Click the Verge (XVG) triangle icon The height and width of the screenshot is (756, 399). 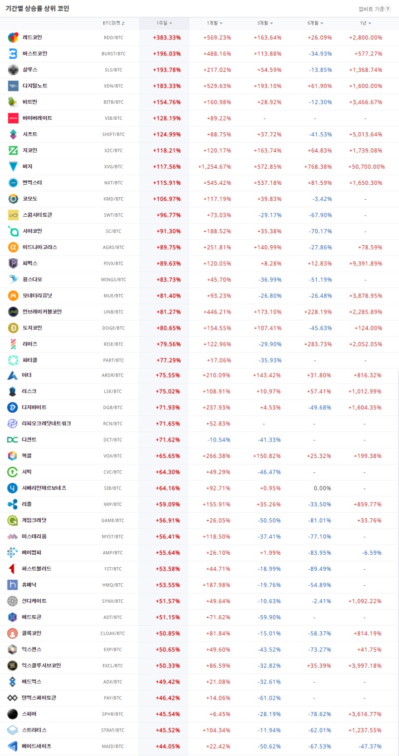[x=13, y=166]
